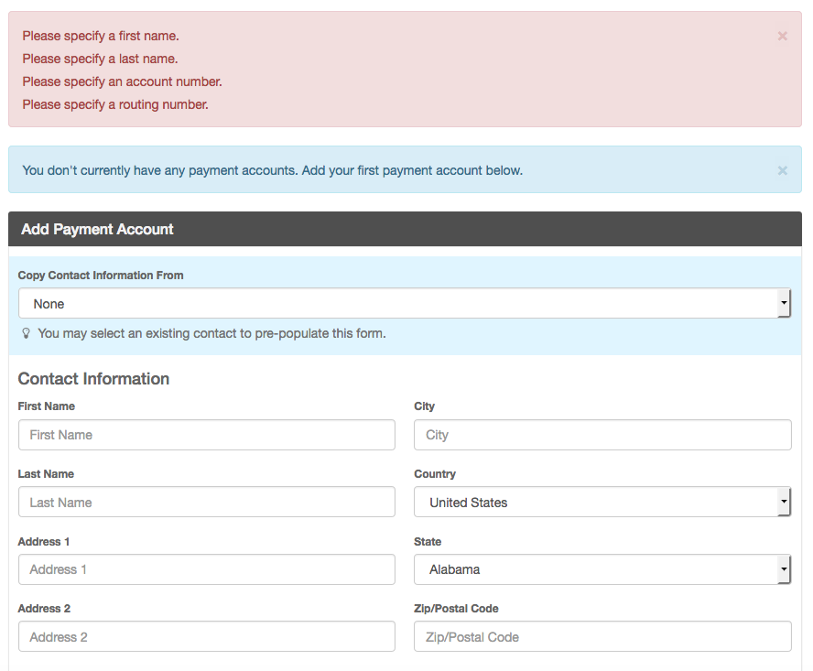
Task: Click the Country field label
Action: 435,474
